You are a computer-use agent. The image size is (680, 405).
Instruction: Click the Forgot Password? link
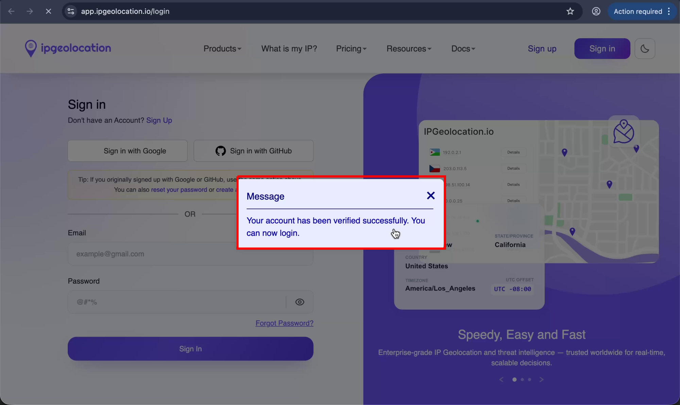[x=284, y=323]
